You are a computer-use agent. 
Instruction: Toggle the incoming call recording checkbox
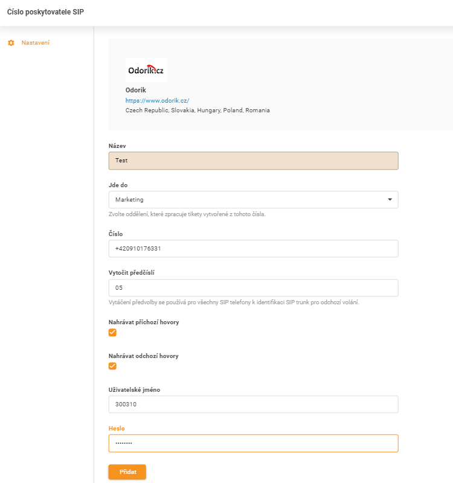[x=112, y=332]
